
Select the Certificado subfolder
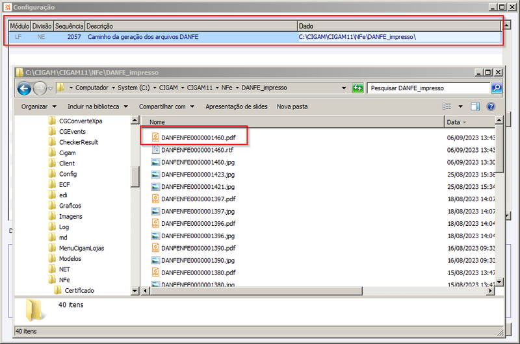(74, 290)
